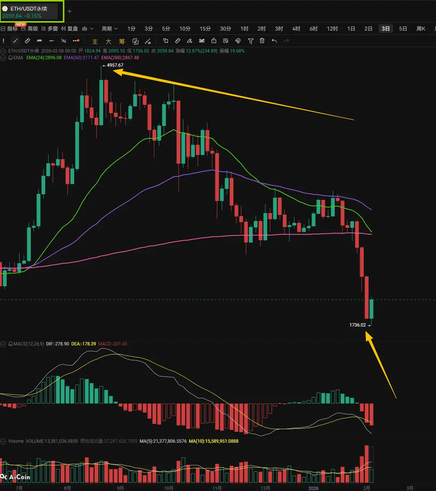This screenshot has width=436, height=491.
Task: Click the MA(10):15,589,951.0888 volume value
Action: click(x=213, y=441)
